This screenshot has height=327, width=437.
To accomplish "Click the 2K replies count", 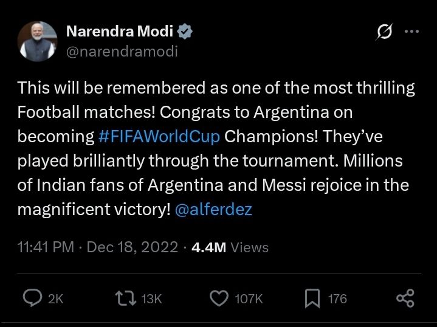I will [55, 298].
